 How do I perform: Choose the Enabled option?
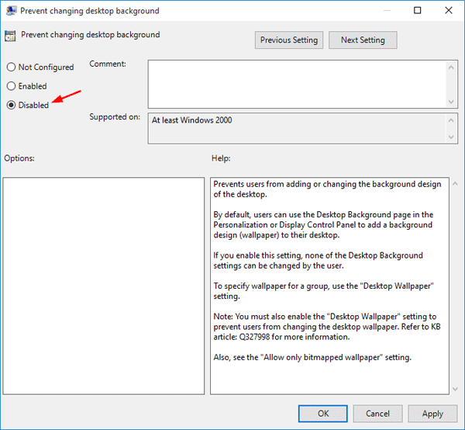click(x=11, y=86)
